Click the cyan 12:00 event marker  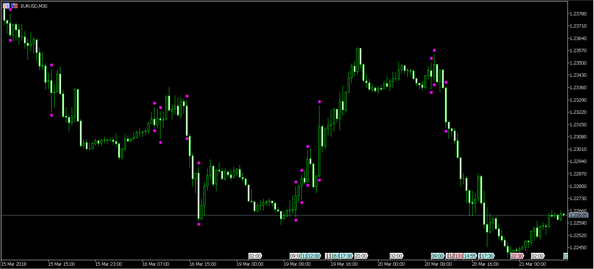point(314,256)
